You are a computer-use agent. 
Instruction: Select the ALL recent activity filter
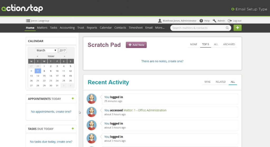(x=233, y=82)
